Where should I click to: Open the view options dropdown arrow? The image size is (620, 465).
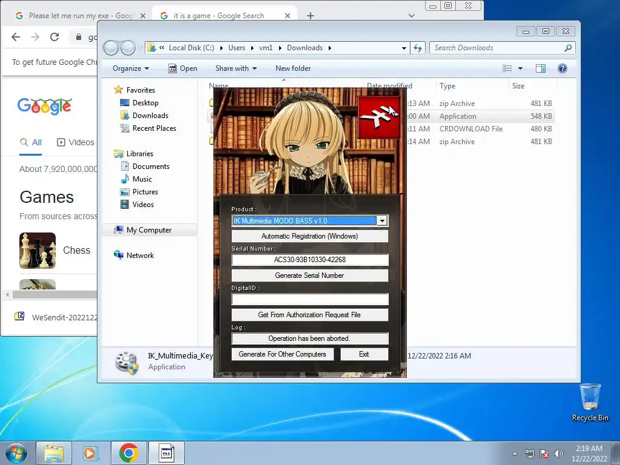(x=520, y=68)
